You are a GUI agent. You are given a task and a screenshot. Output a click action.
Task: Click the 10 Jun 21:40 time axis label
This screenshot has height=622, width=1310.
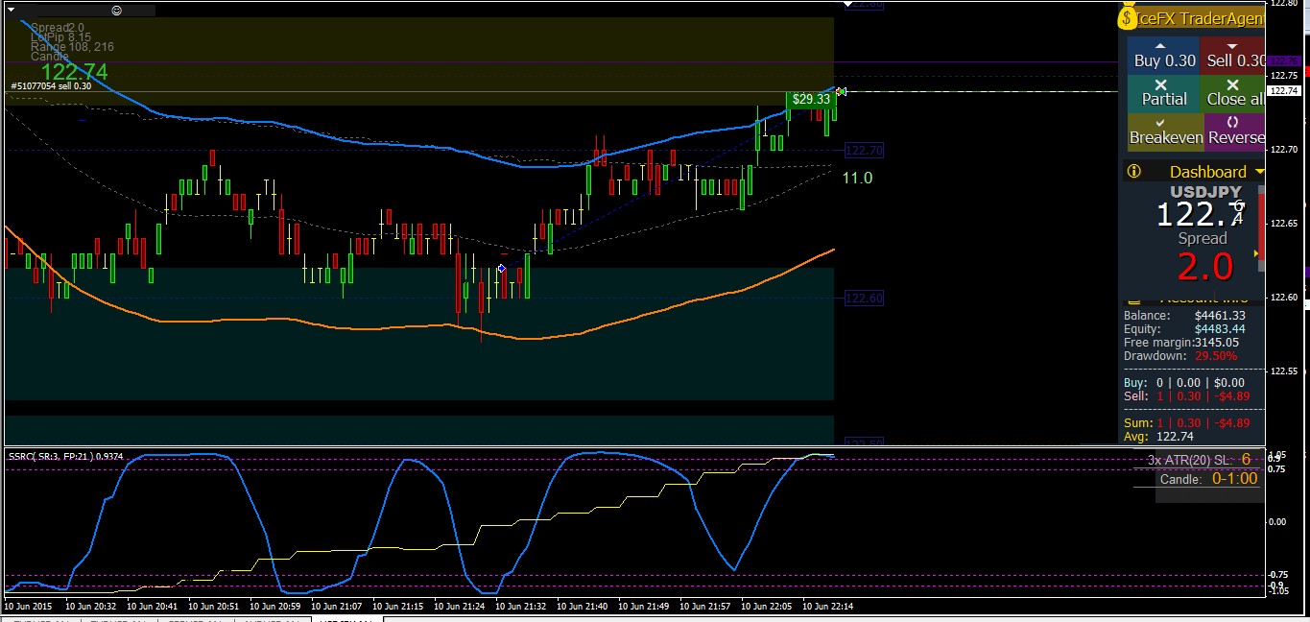click(582, 607)
